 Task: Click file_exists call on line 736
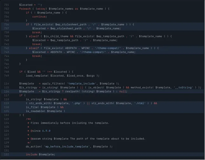[x=43, y=24]
